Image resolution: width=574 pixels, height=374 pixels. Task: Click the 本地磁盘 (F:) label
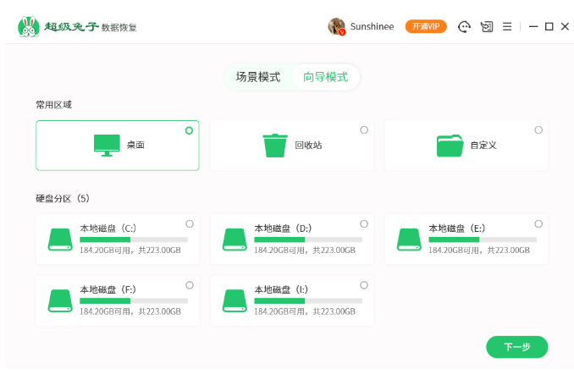pyautogui.click(x=108, y=290)
